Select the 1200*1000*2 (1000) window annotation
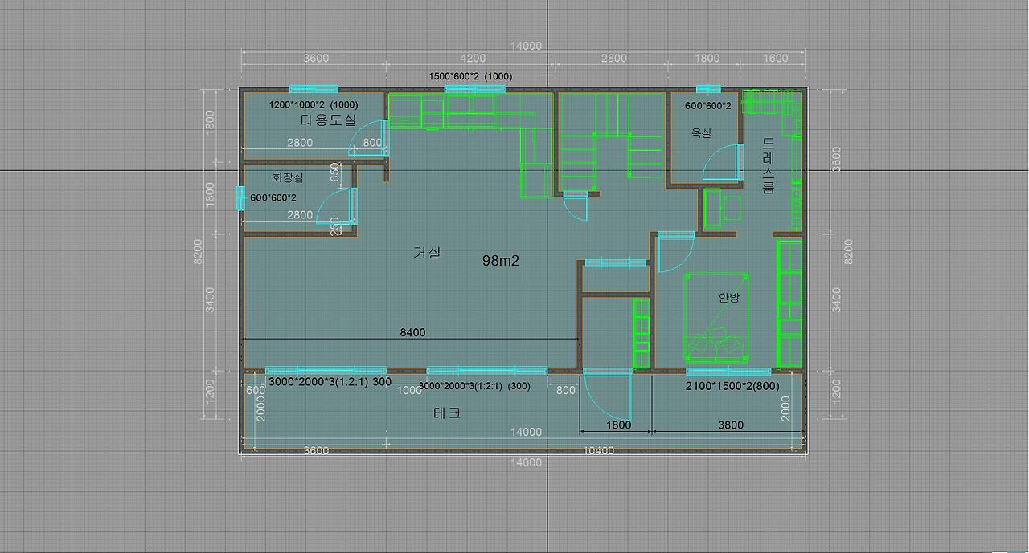1029x553 pixels. [x=314, y=104]
